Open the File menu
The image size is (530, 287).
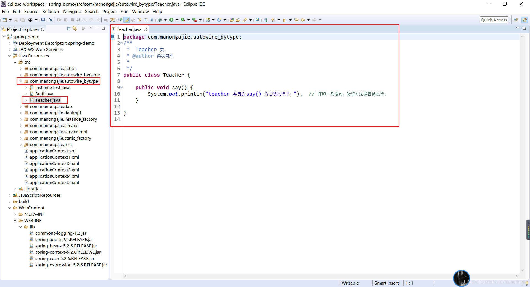click(5, 12)
